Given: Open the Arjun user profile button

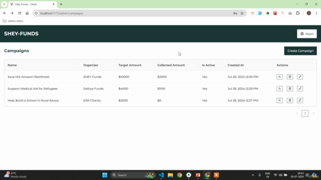Looking at the screenshot, I should [307, 33].
